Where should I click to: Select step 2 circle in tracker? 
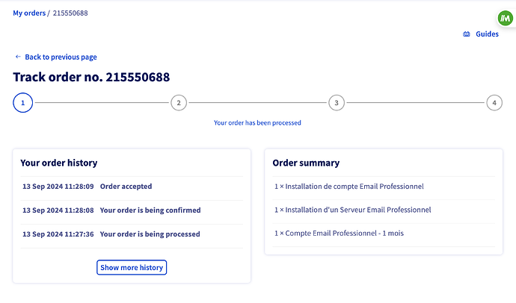179,103
